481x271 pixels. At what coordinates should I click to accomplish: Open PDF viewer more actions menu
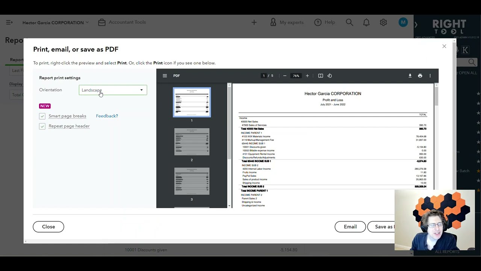point(430,76)
